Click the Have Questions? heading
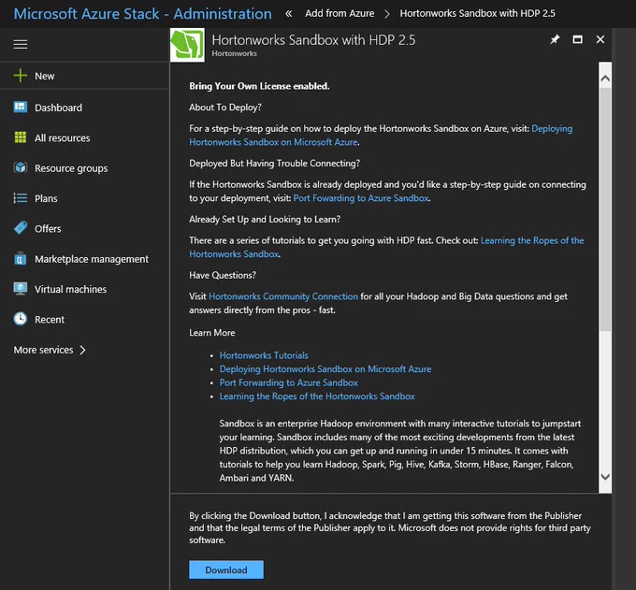636x590 pixels. pos(223,275)
